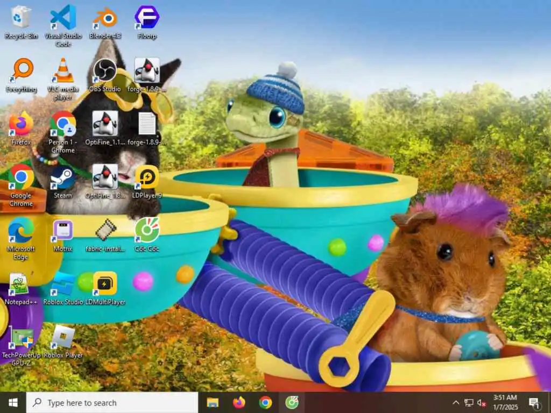Image resolution: width=551 pixels, height=413 pixels.
Task: Select the fabric-installer file icon
Action: 105,235
